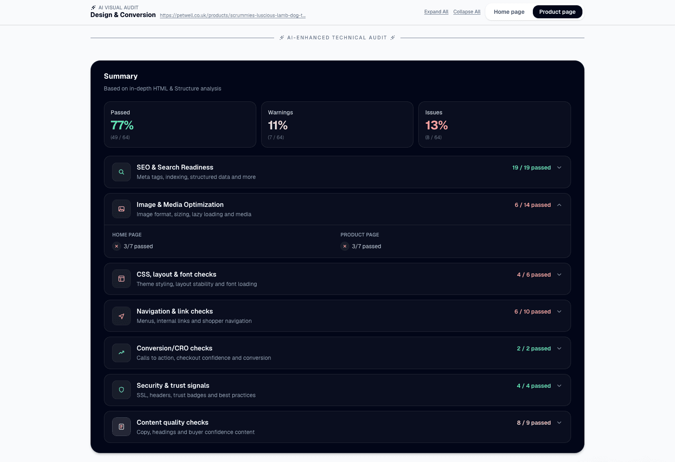Screen dimensions: 675x462
Task: Click the Warnings 11% summary card
Action: [x=337, y=125]
